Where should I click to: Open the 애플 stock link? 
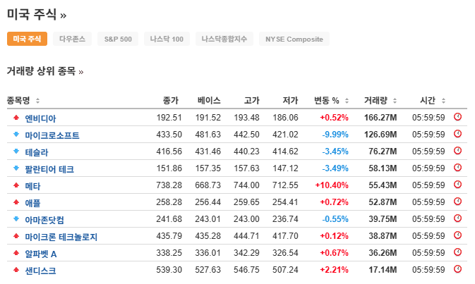pyautogui.click(x=32, y=203)
